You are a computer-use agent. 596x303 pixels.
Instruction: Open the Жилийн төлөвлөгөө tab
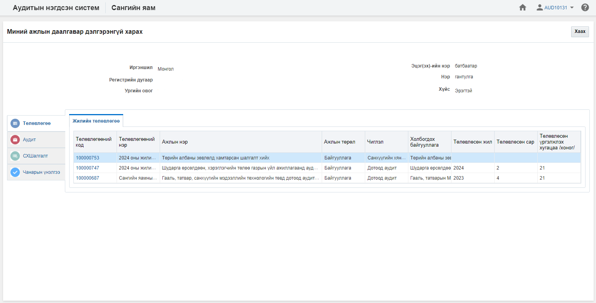click(96, 121)
